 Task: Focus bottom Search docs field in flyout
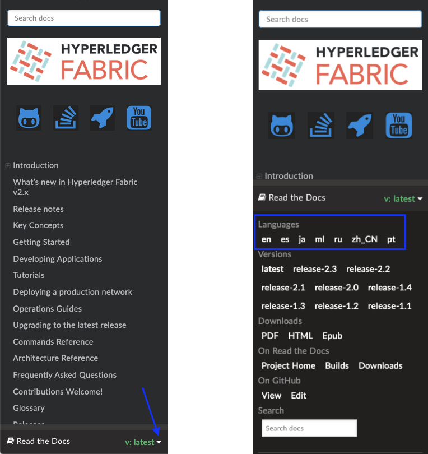309,428
